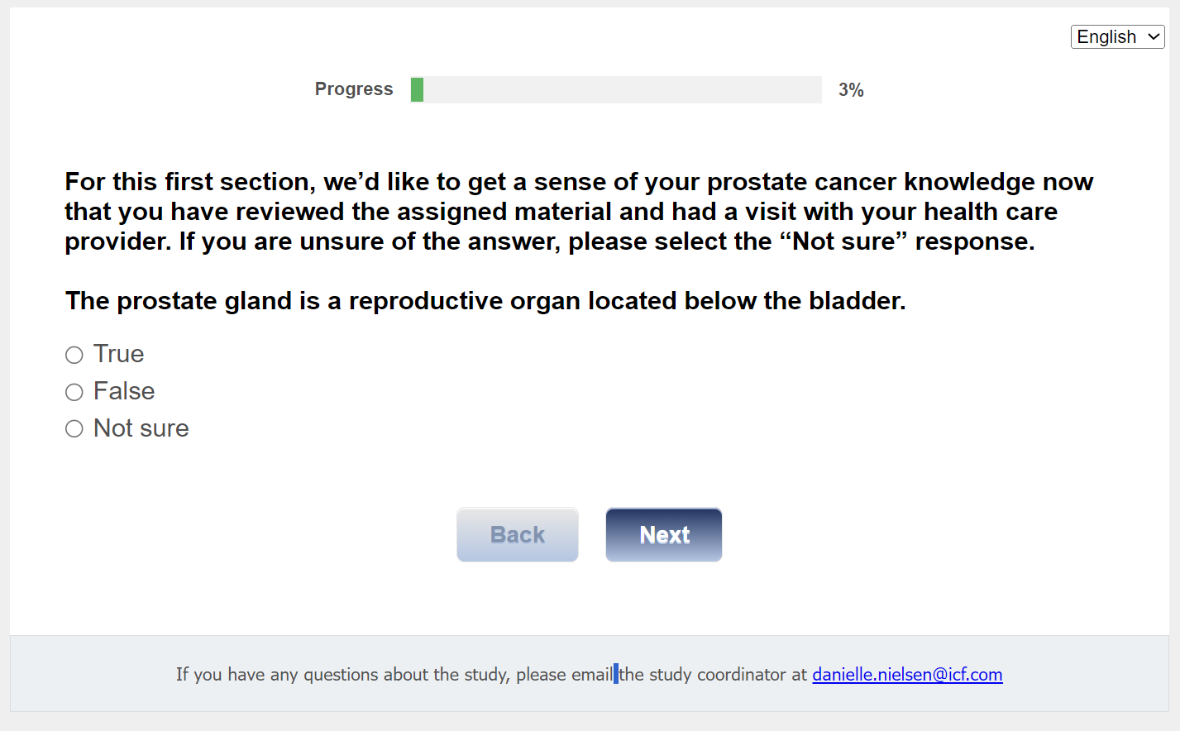Click the Progress label text
The height and width of the screenshot is (731, 1180).
pyautogui.click(x=354, y=89)
